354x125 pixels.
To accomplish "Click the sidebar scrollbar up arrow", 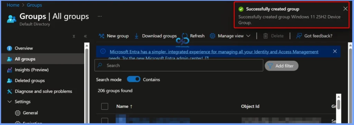I will pyautogui.click(x=87, y=45).
